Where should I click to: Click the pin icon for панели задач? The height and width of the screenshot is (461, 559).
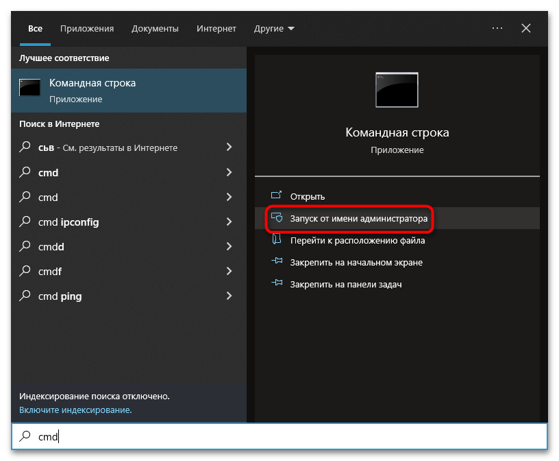(277, 284)
